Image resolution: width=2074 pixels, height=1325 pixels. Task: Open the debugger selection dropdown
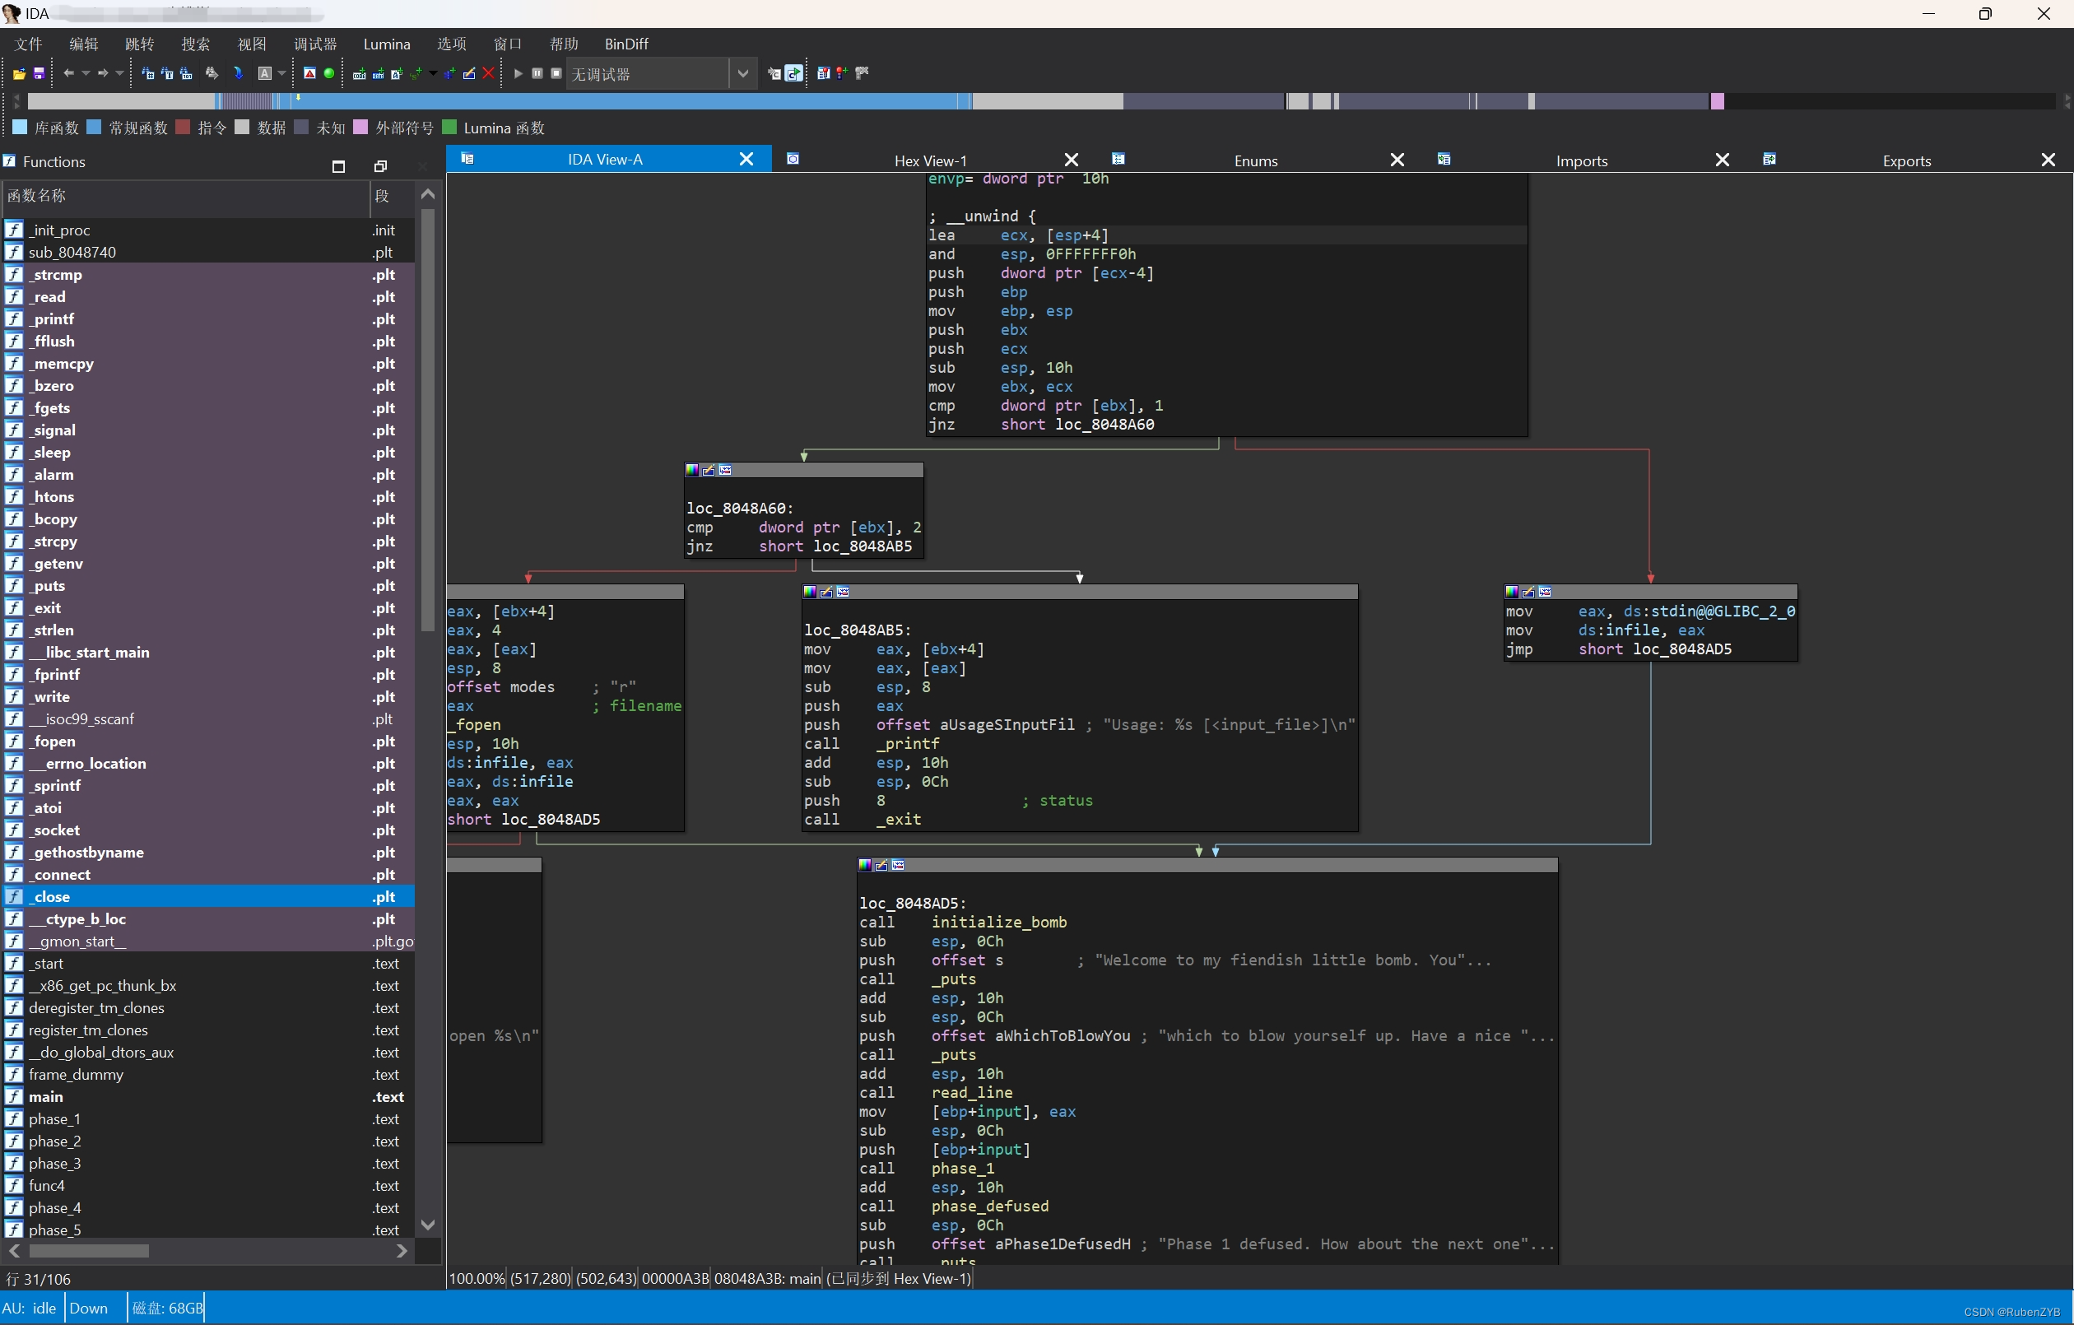click(x=742, y=74)
